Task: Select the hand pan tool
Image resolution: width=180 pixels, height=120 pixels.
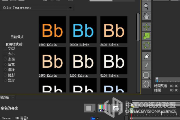Action: [x=146, y=16]
